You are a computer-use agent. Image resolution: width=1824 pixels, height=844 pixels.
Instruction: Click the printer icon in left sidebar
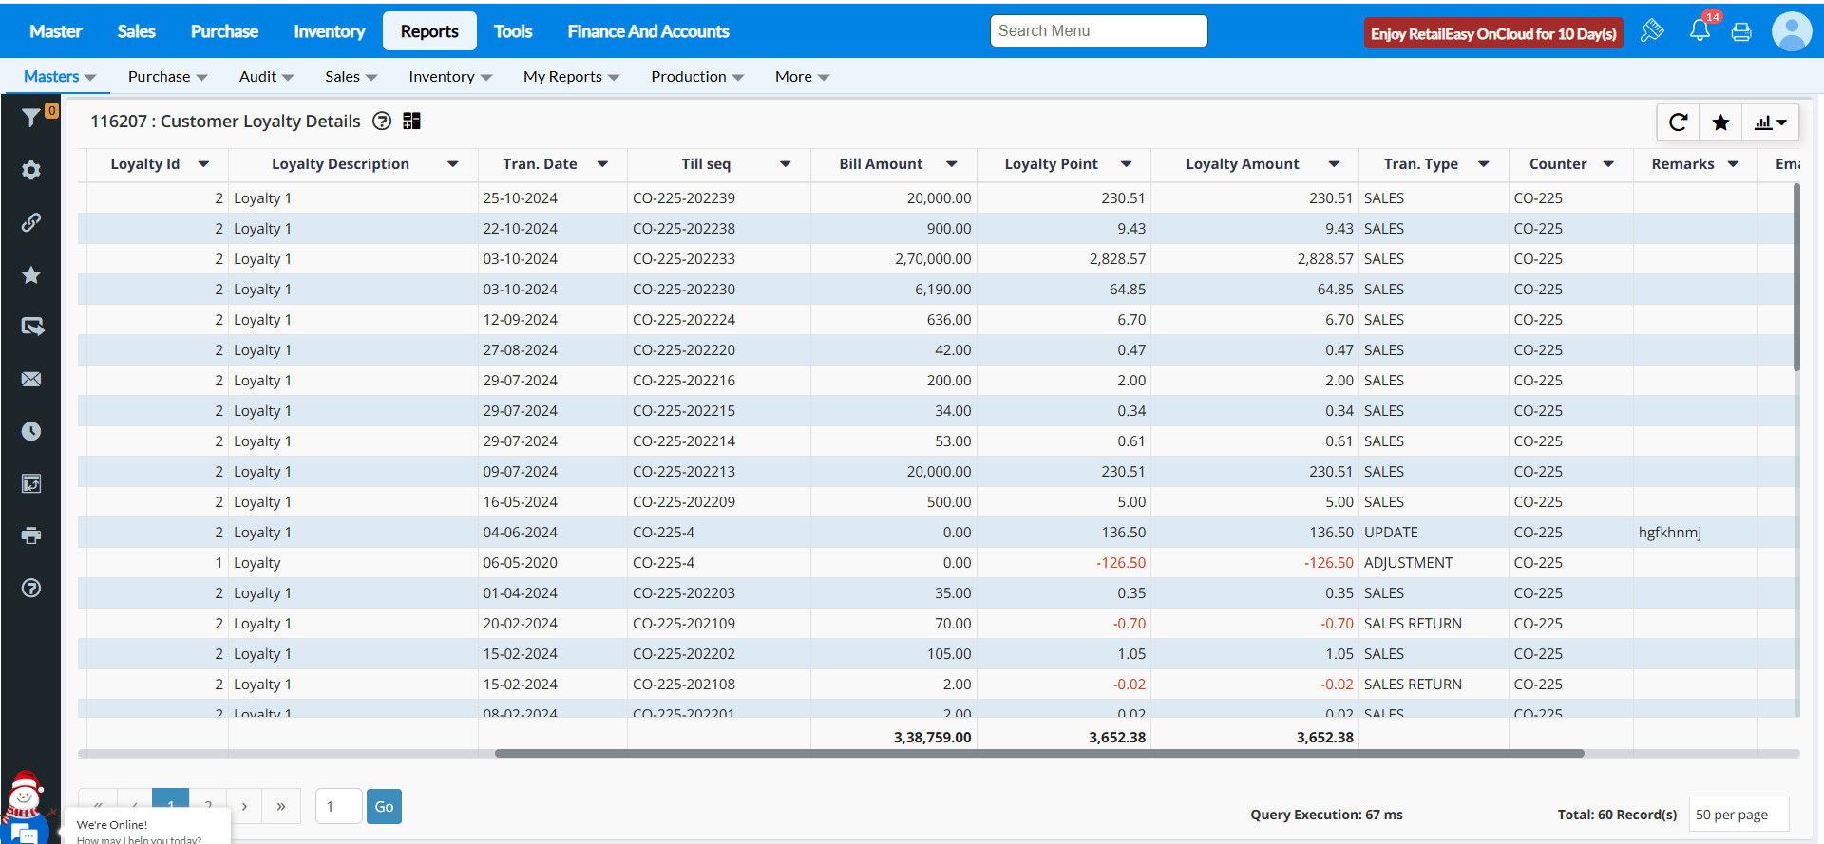[30, 535]
